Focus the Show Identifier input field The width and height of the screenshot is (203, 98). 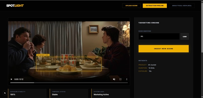[159, 36]
